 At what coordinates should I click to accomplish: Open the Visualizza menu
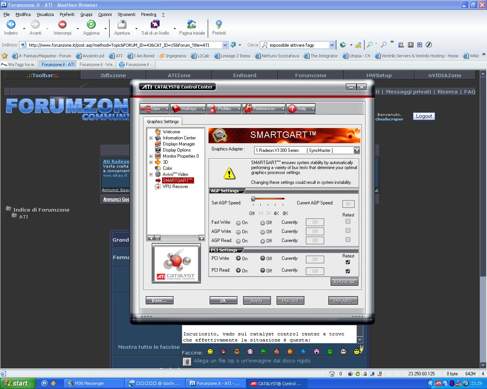coord(45,14)
